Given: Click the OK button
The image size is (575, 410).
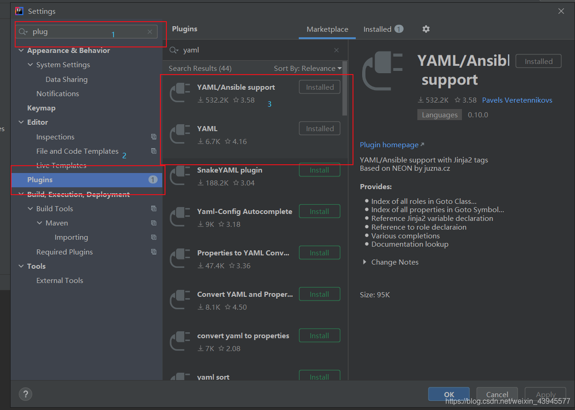Looking at the screenshot, I should point(449,394).
